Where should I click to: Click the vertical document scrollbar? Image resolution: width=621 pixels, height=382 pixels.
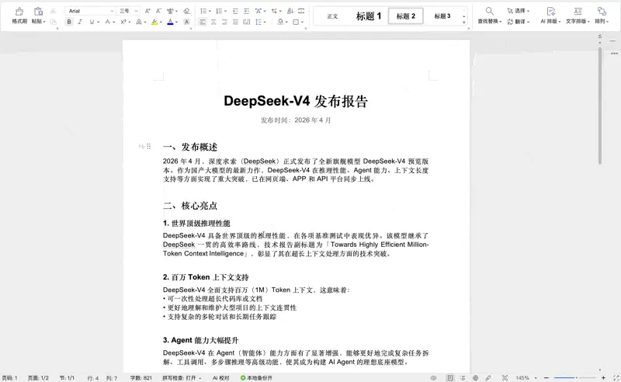tap(600, 106)
